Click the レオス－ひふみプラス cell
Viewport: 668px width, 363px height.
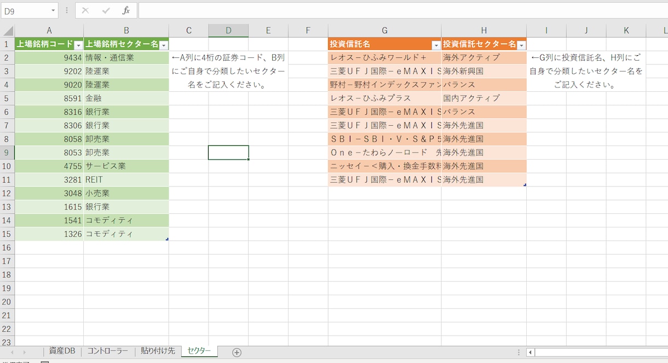[384, 98]
